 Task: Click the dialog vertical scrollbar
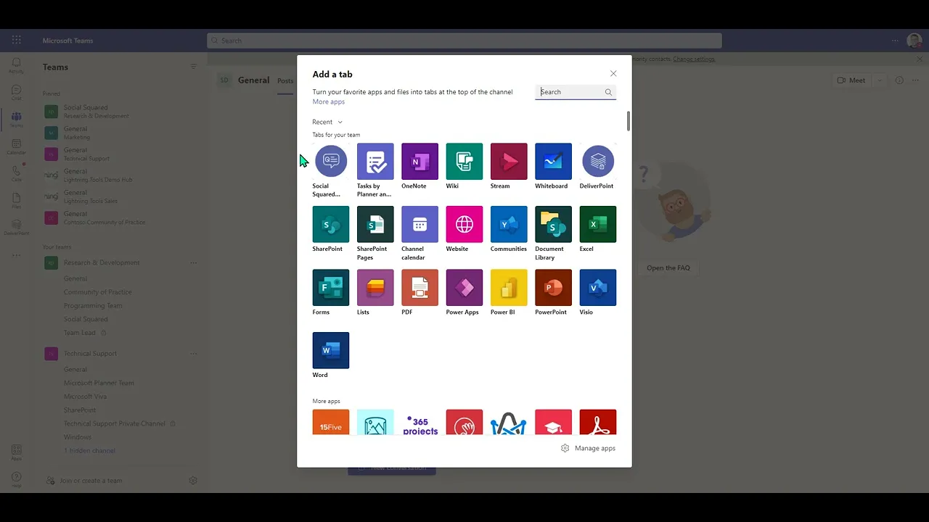point(629,122)
